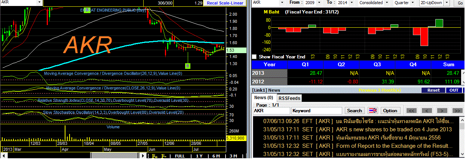Click the Keyword input field
466x162 pixels.
(317, 111)
